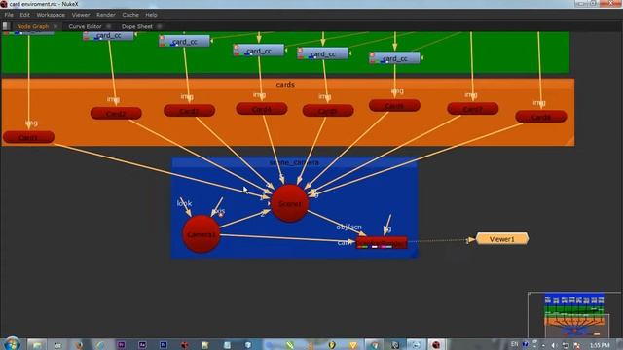Open Firefox from the taskbar
This screenshot has height=350, width=623.
pyautogui.click(x=79, y=345)
